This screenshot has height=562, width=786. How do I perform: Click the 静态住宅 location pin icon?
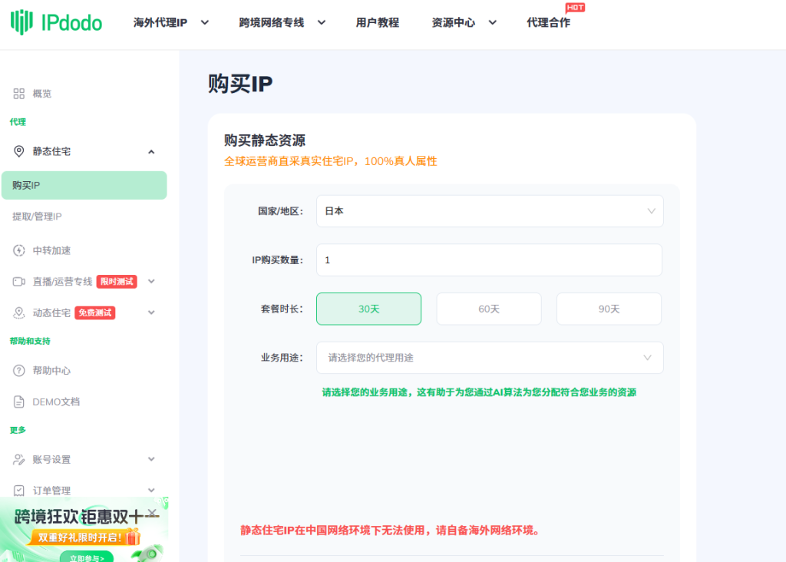coord(19,152)
